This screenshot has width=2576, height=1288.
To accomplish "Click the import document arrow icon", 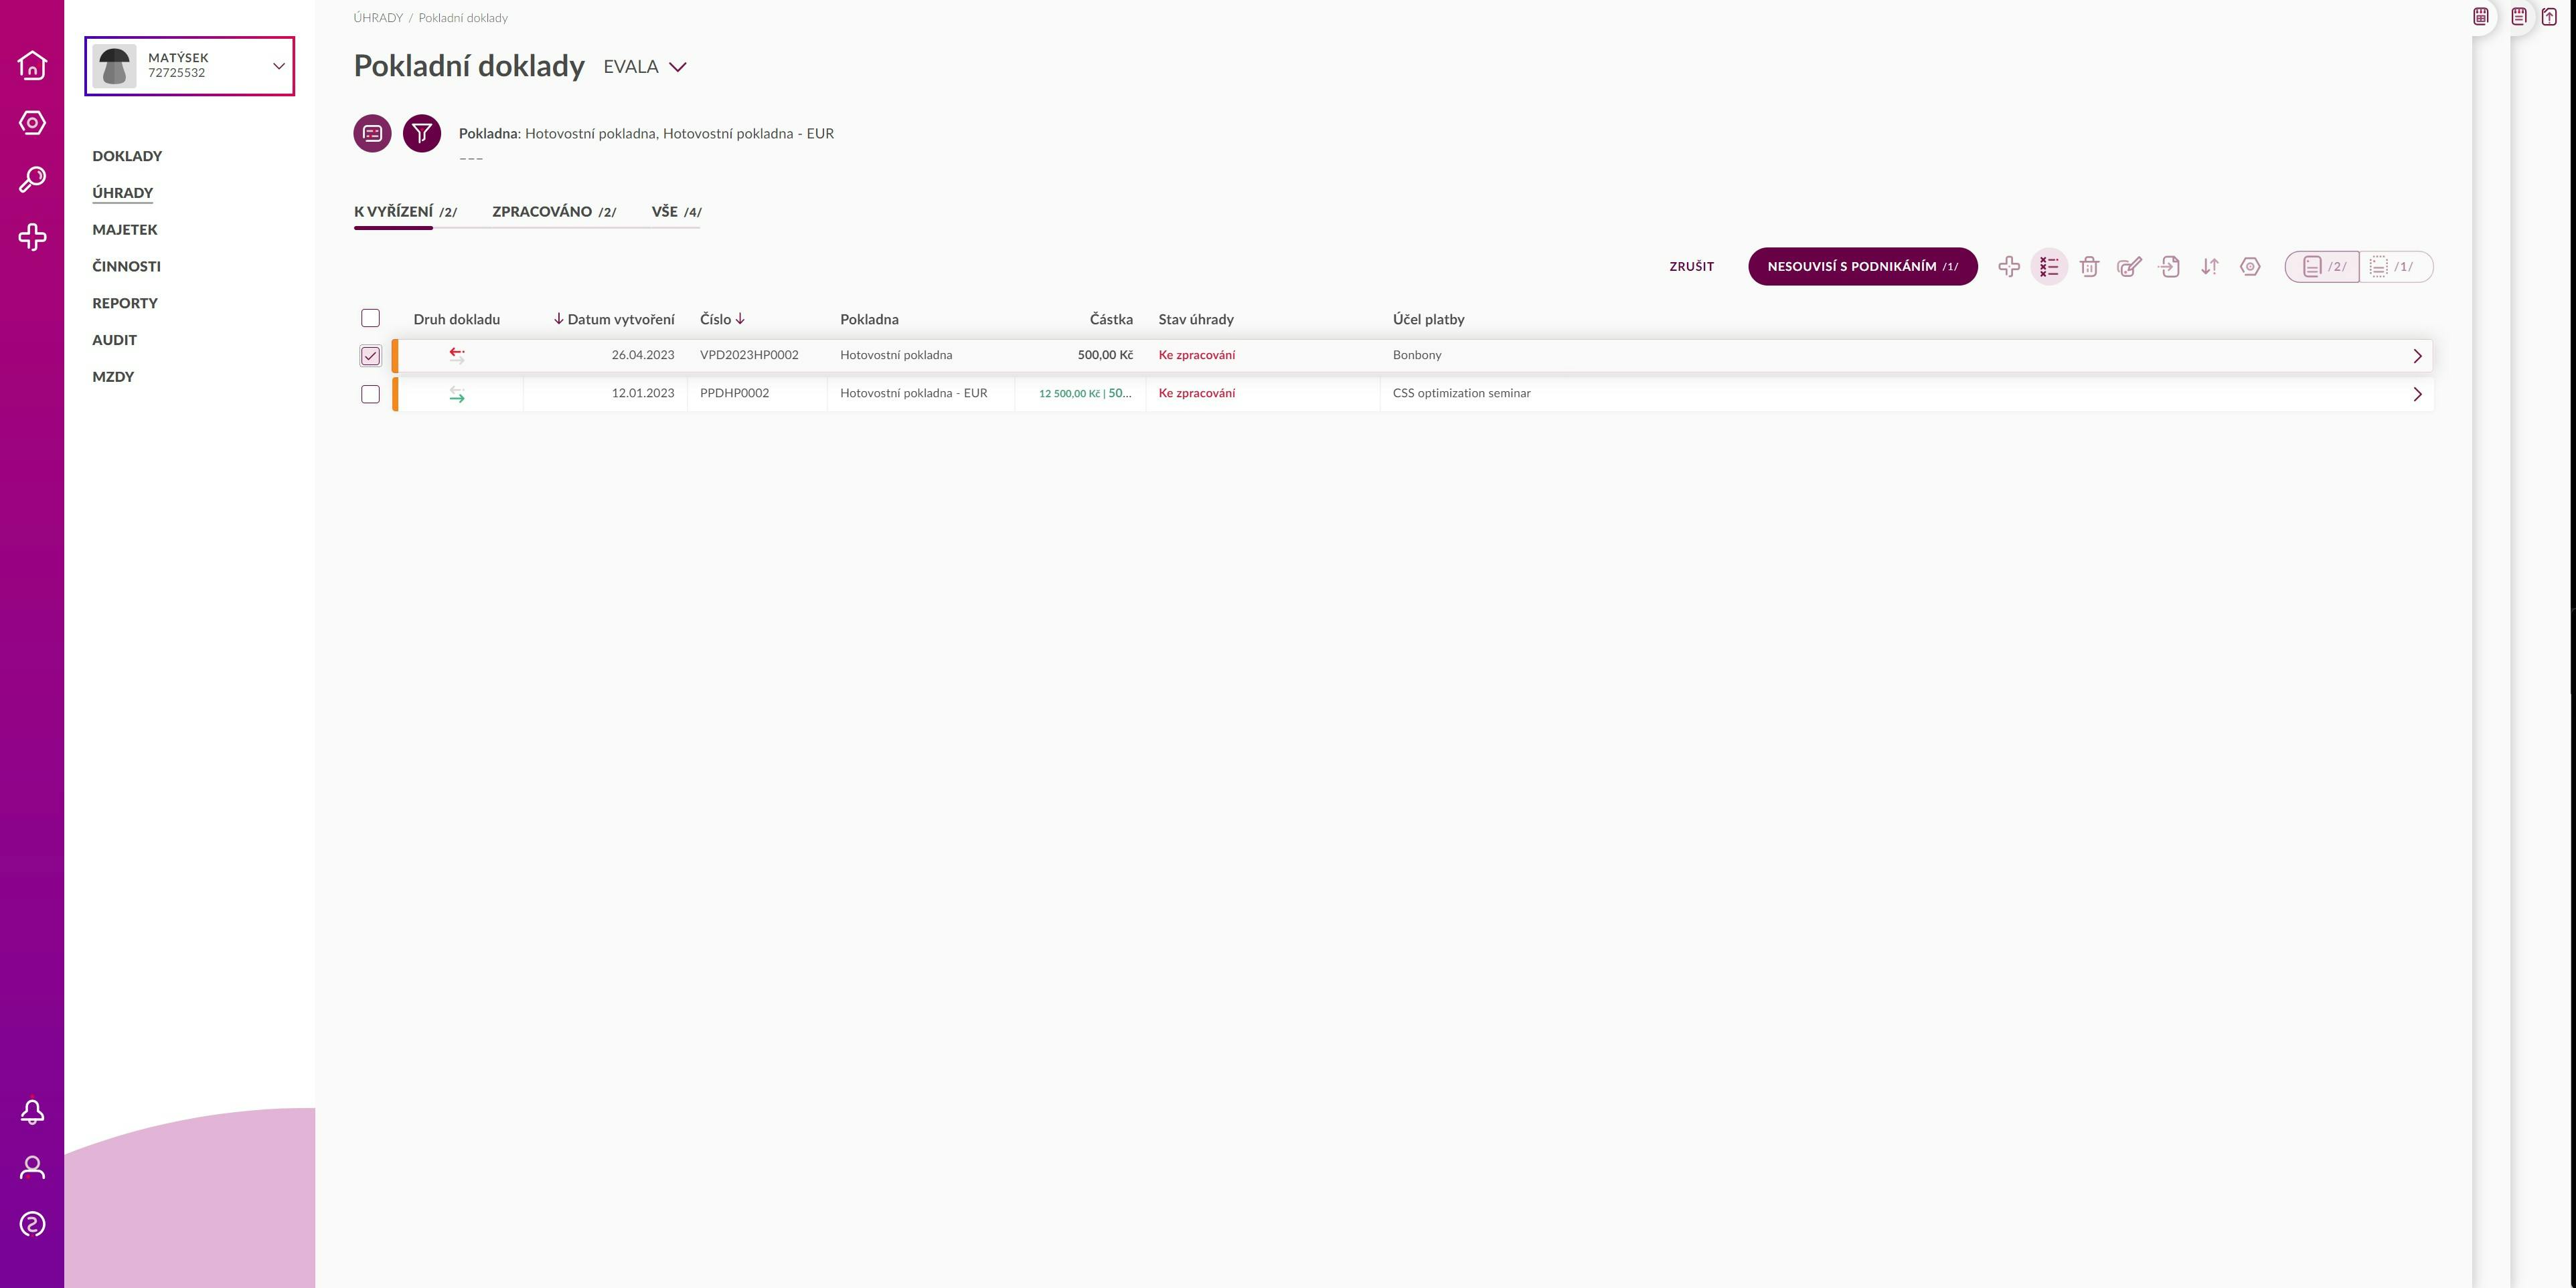I will coord(2169,267).
